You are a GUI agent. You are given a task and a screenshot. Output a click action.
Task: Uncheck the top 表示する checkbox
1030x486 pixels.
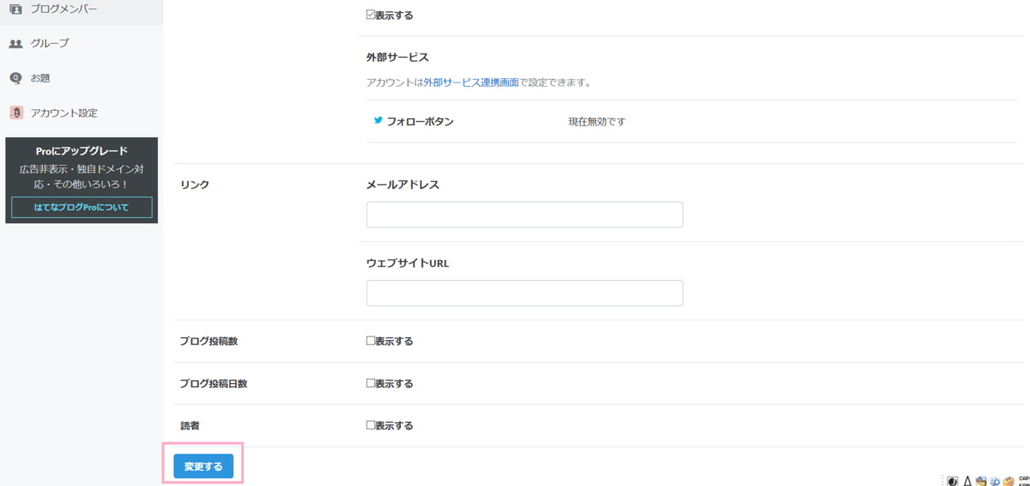[x=371, y=15]
